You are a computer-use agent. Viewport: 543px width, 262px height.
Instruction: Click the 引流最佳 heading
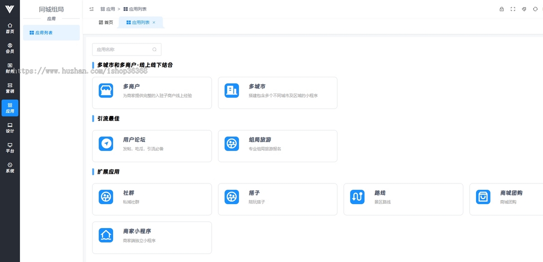[x=108, y=118]
